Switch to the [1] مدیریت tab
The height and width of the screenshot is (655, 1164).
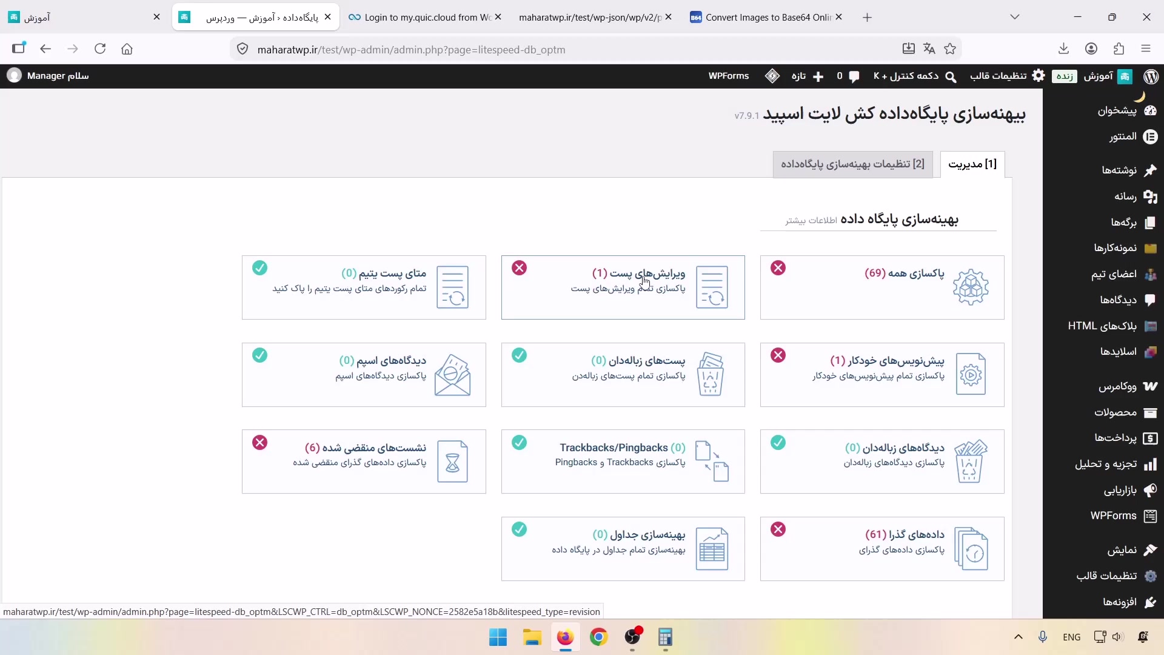(972, 164)
